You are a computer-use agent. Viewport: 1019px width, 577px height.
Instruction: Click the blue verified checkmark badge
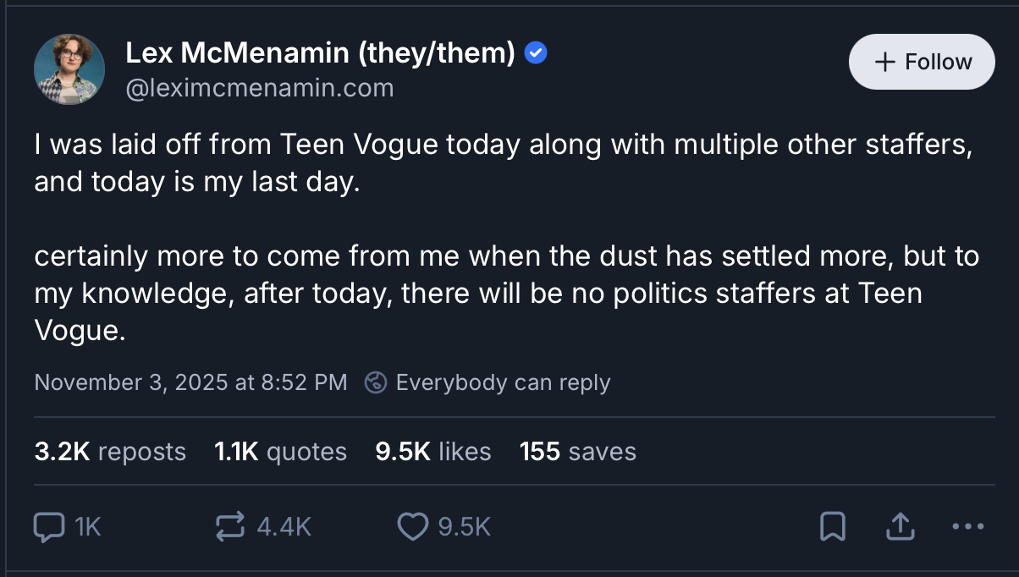click(x=536, y=53)
